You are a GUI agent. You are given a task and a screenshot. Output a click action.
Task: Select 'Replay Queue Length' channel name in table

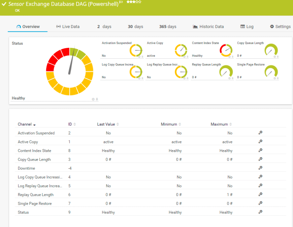pyautogui.click(x=35, y=195)
